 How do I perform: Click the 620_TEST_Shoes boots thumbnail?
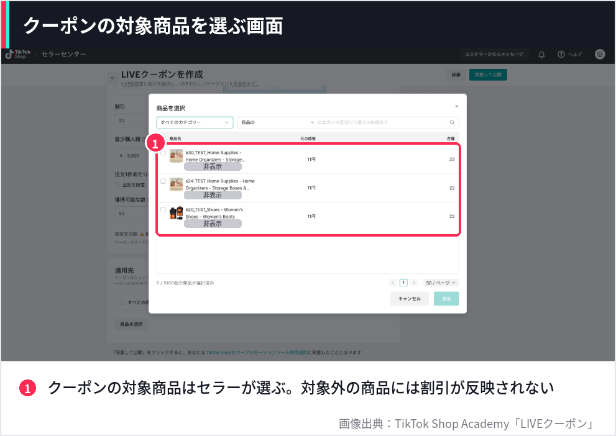(177, 213)
